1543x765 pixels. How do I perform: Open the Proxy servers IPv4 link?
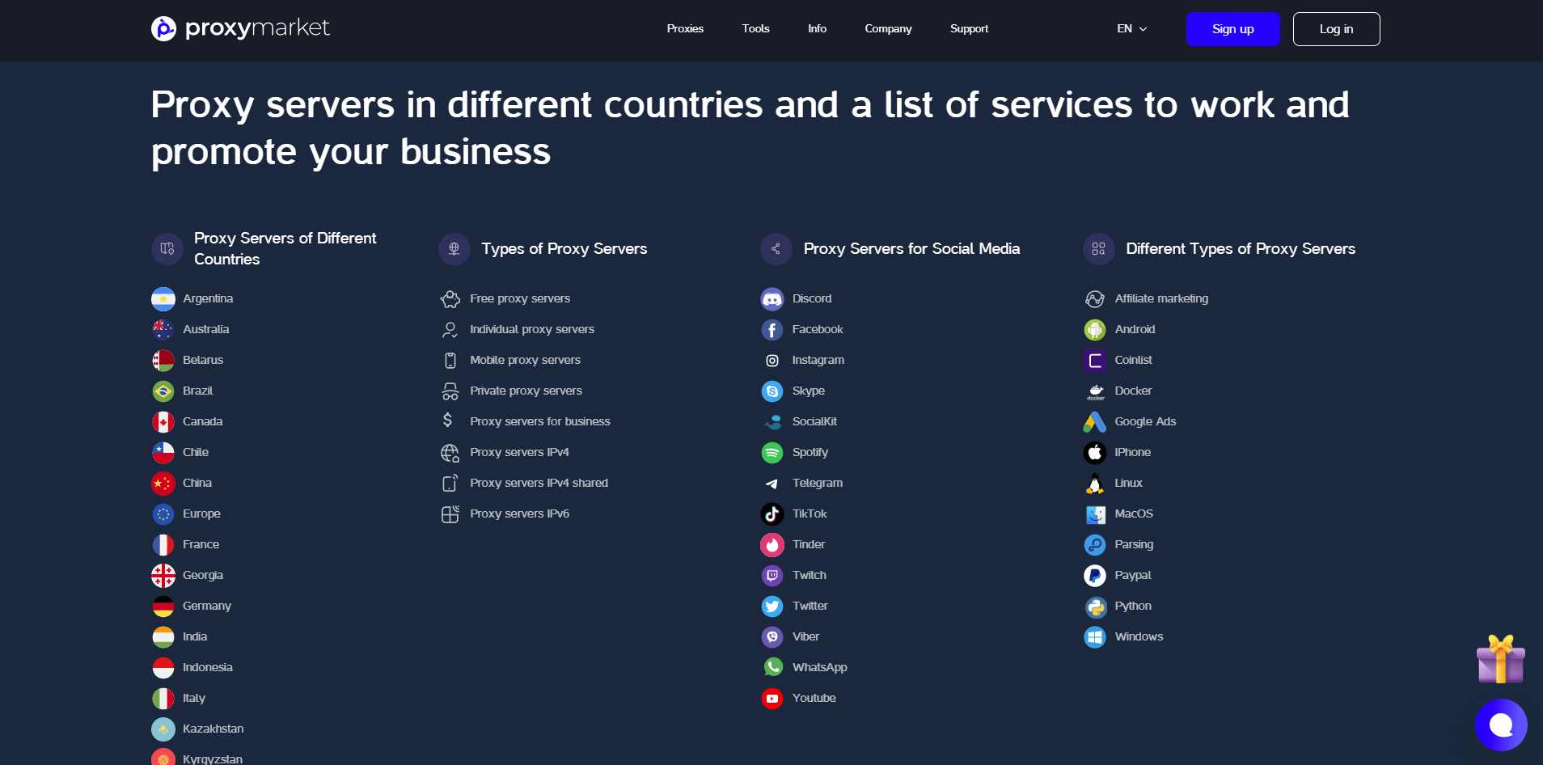click(x=519, y=453)
